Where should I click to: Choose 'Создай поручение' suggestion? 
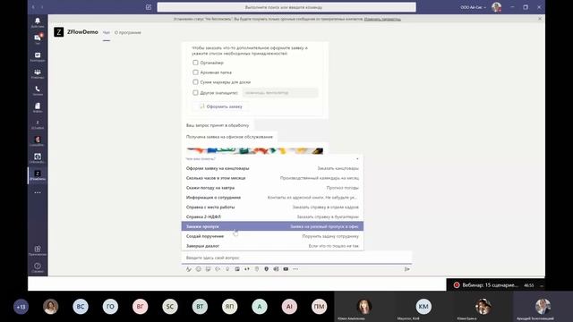[272, 236]
